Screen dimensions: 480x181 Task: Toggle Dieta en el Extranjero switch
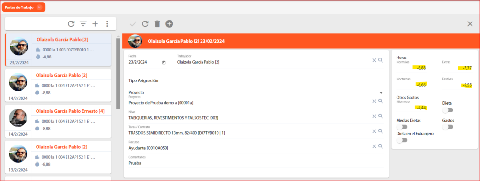(x=402, y=140)
